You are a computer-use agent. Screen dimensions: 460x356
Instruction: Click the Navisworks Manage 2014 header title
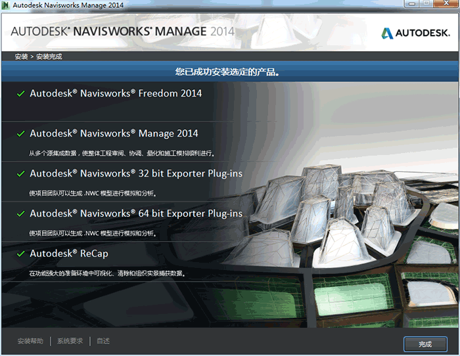pyautogui.click(x=122, y=32)
